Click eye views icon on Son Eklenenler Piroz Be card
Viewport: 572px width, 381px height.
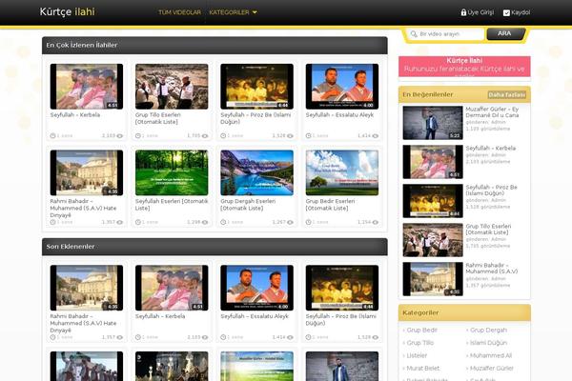pos(376,337)
